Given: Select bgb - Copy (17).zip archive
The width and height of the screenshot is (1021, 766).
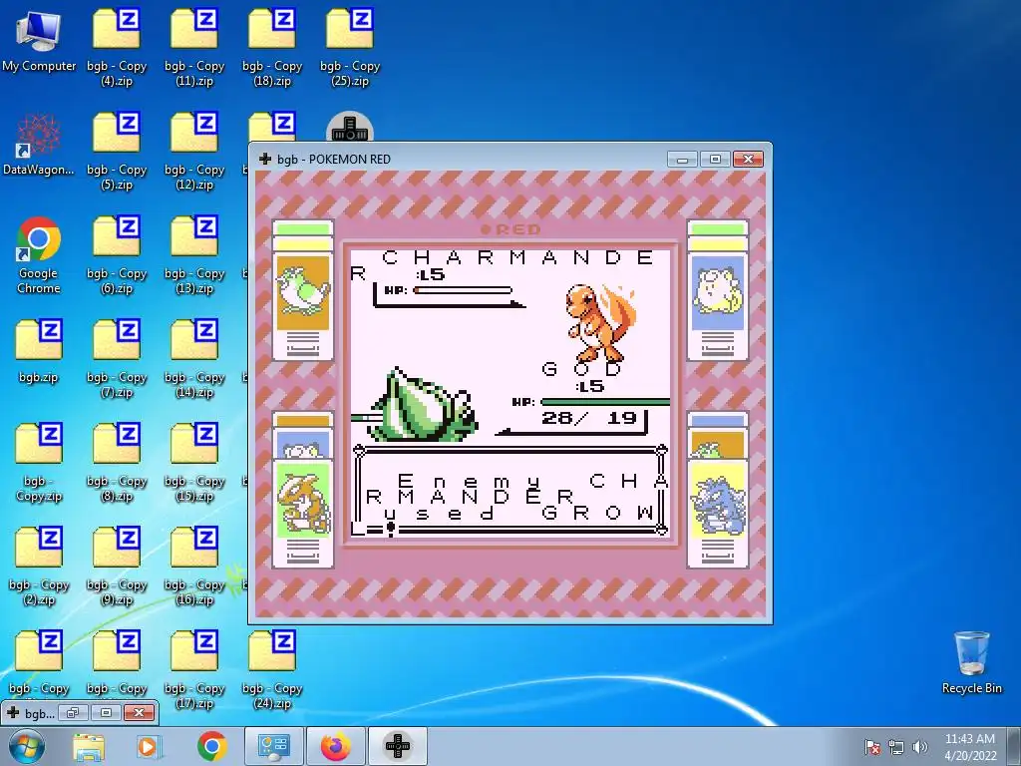Looking at the screenshot, I should point(194,669).
